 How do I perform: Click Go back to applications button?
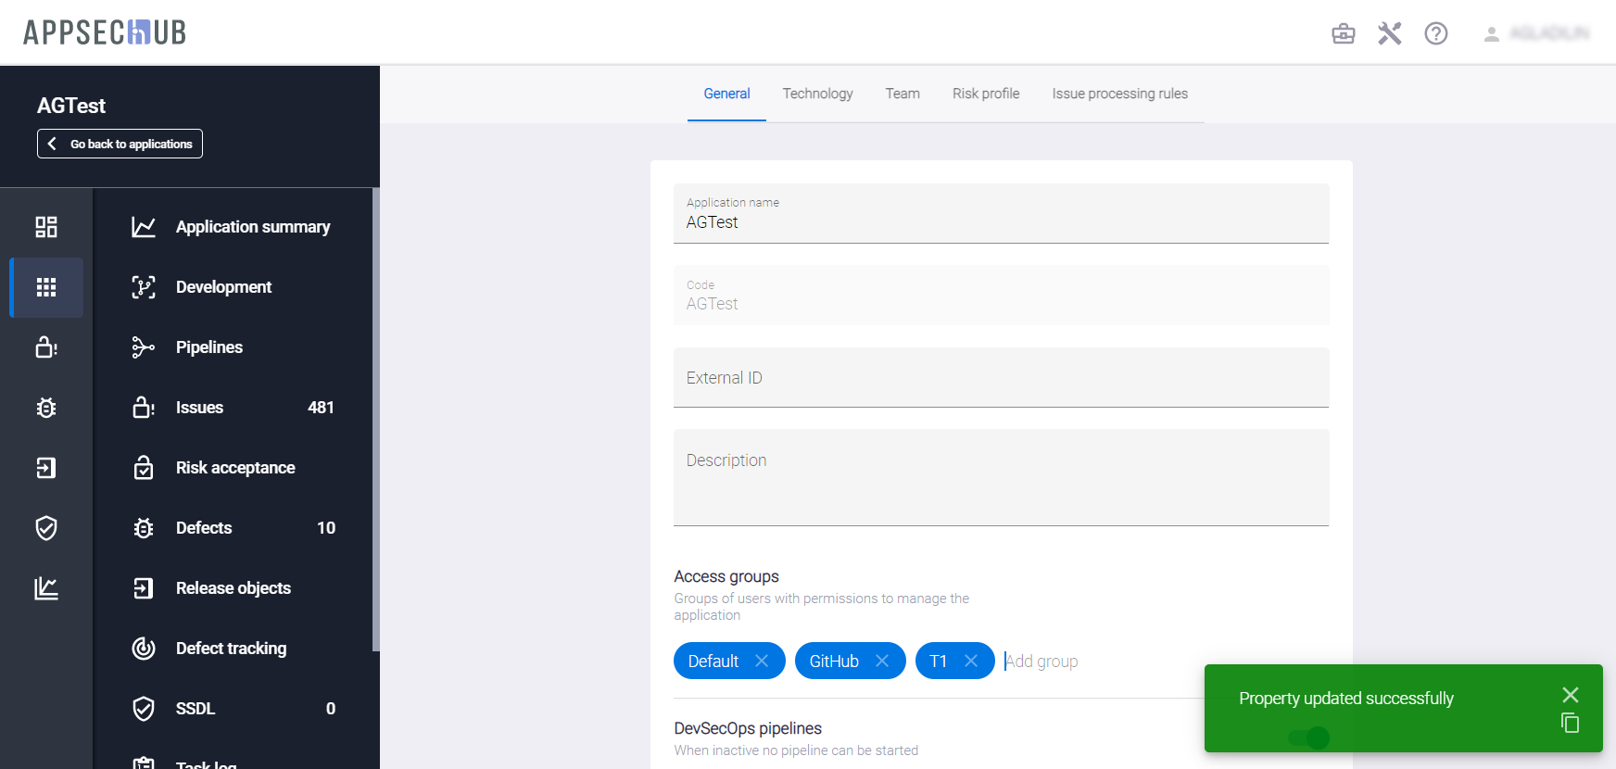pos(120,144)
